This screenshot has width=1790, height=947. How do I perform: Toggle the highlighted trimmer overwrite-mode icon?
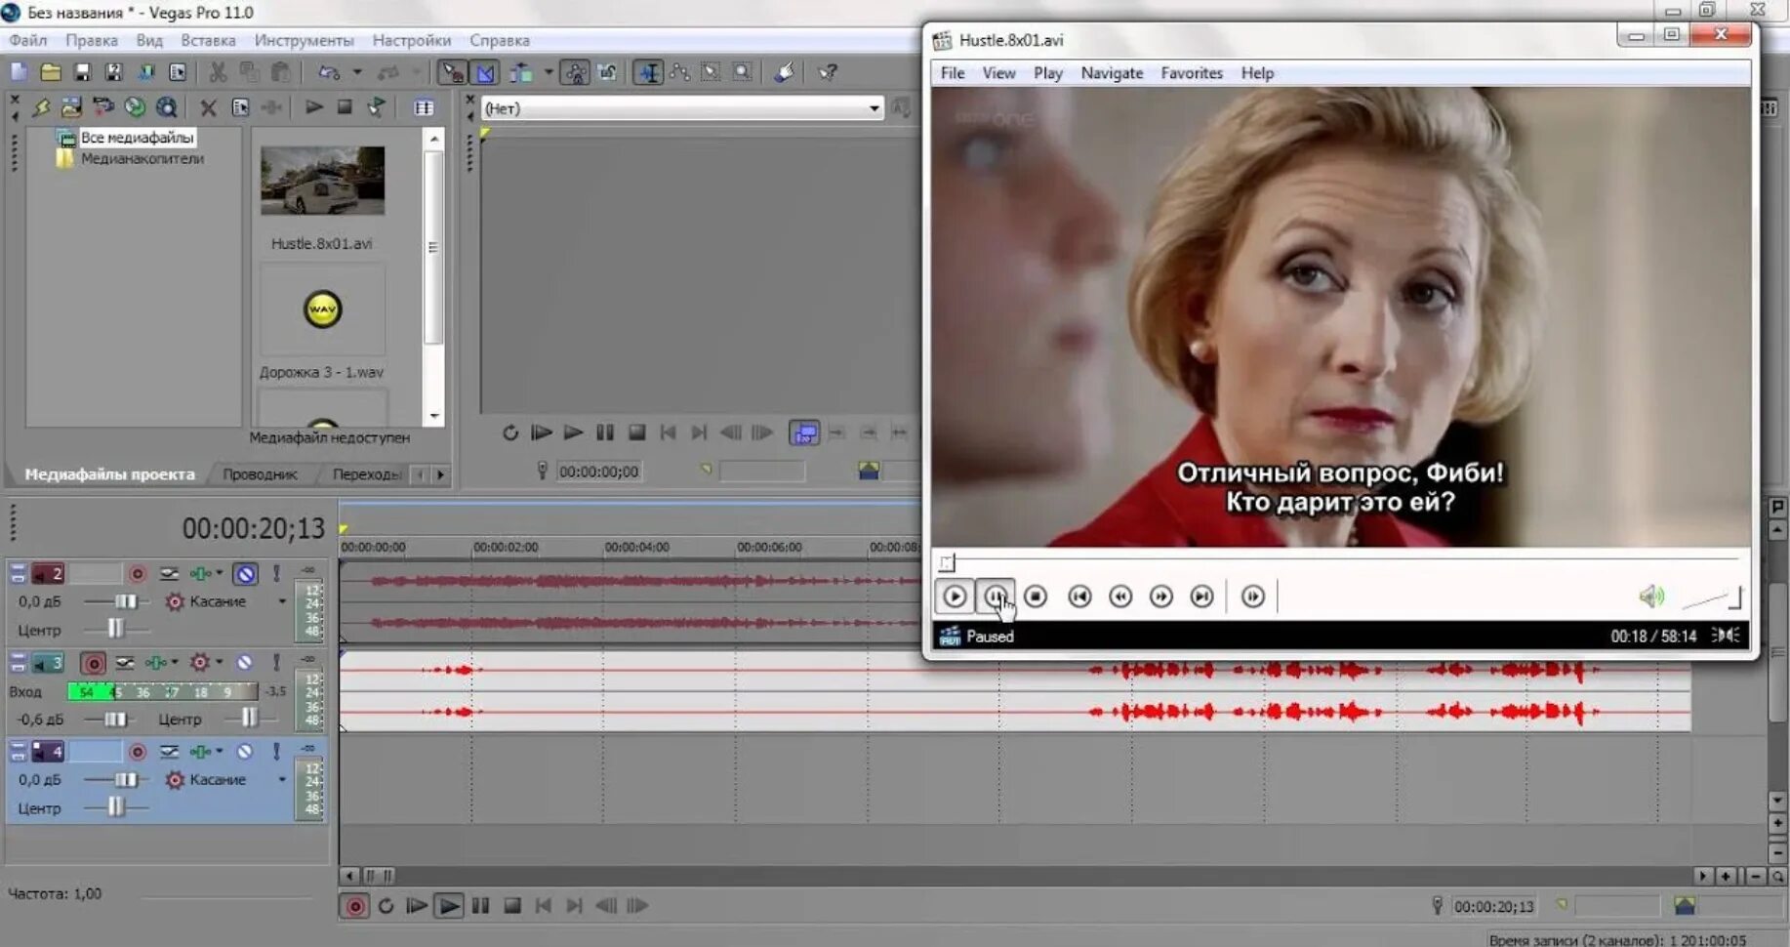pyautogui.click(x=804, y=432)
